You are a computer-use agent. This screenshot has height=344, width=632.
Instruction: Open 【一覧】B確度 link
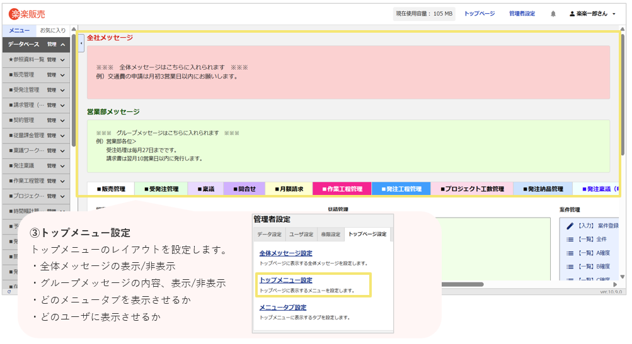click(x=594, y=267)
